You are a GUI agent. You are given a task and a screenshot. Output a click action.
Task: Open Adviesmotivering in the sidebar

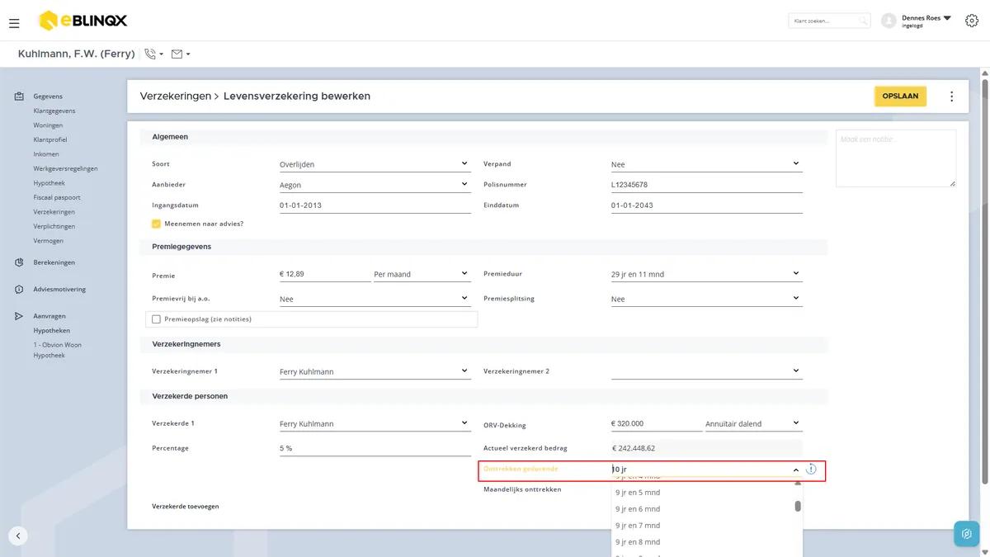pyautogui.click(x=59, y=290)
